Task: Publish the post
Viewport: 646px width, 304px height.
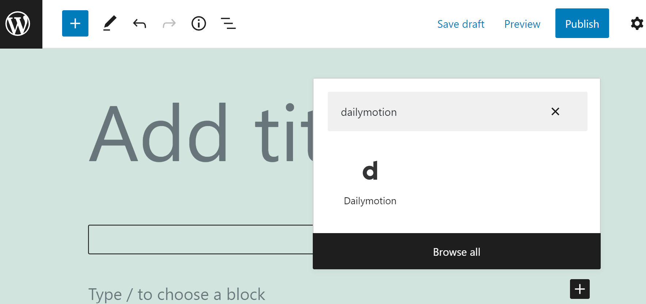Action: pyautogui.click(x=582, y=23)
